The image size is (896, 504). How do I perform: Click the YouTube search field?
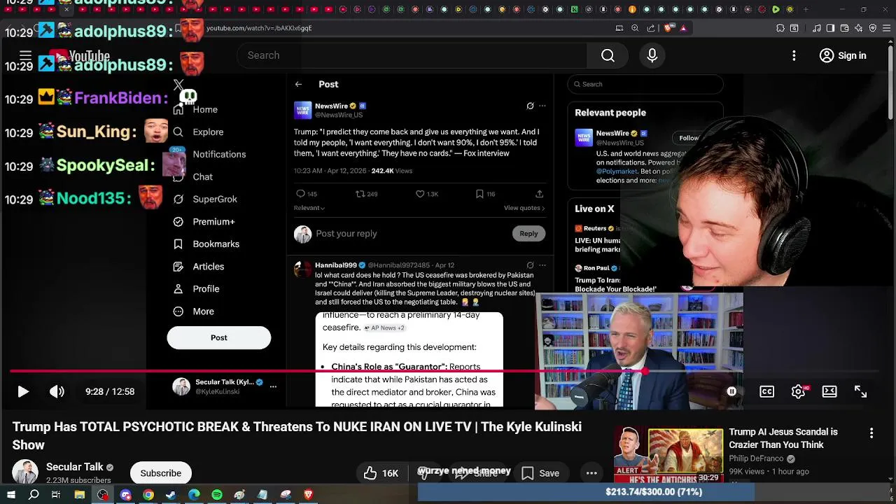[412, 55]
